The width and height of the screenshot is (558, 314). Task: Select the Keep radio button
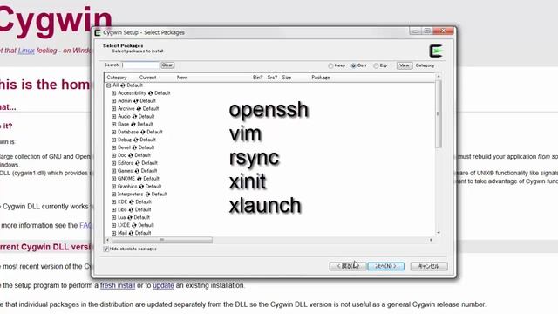(330, 66)
